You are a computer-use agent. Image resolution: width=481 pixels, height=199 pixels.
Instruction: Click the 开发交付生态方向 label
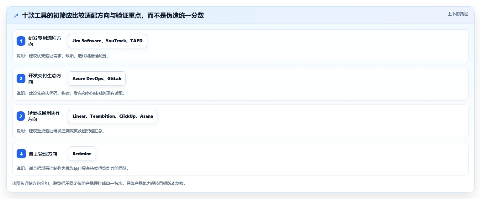tap(45, 79)
